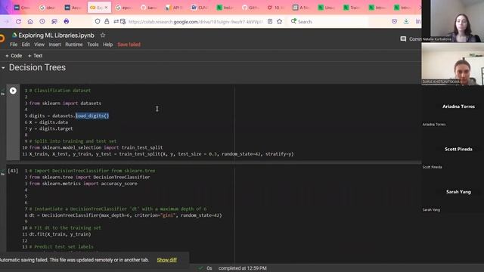Switch to the 'CUN' browser tab
The width and height of the screenshot is (484, 272).
(x=199, y=8)
